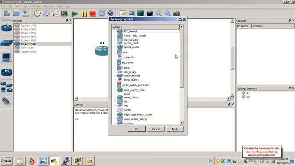295x166 pixels.
Task: Browse switches in the left device sidebar
Action: pyautogui.click(x=6, y=43)
